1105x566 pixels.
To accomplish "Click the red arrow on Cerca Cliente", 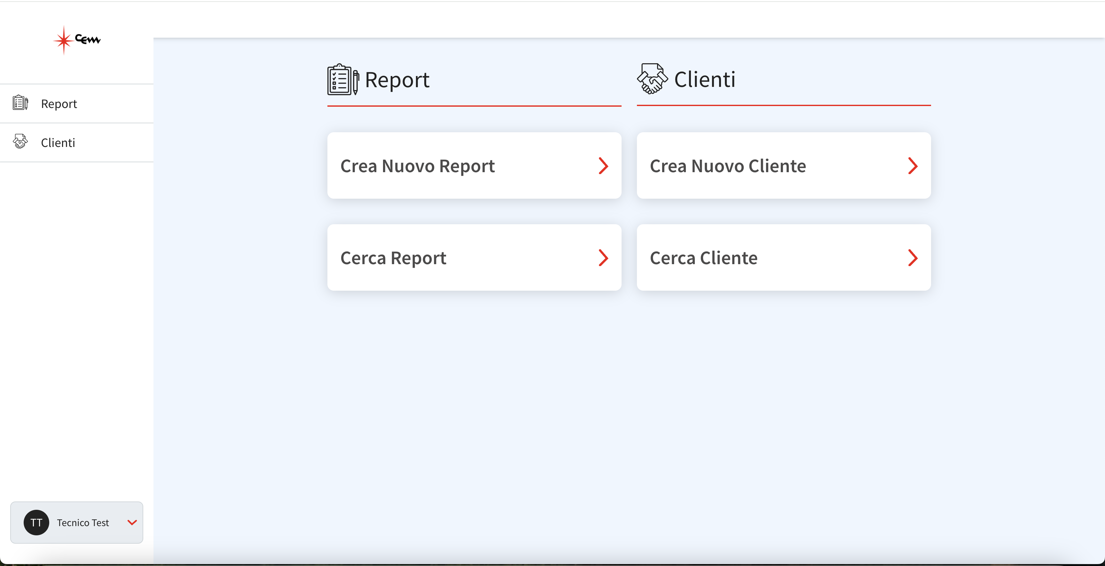I will click(x=913, y=258).
